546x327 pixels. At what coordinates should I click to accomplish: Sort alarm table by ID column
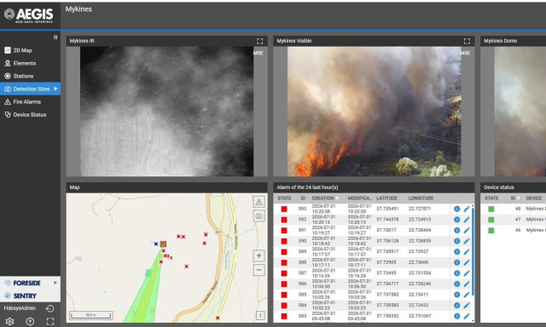pyautogui.click(x=303, y=198)
